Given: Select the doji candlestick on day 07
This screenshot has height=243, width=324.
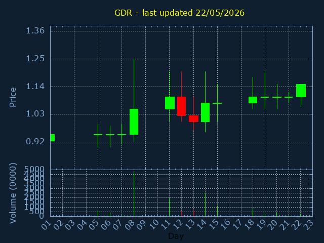Looking at the screenshot, I should tap(121, 135).
